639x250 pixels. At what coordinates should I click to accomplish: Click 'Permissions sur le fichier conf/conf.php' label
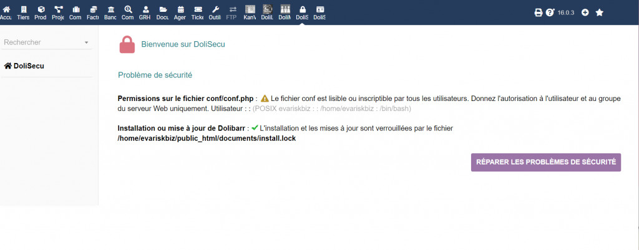click(185, 99)
